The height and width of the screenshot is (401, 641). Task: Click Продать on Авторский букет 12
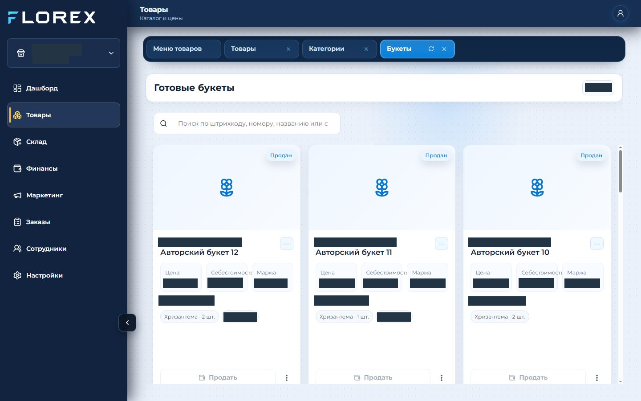pyautogui.click(x=218, y=377)
